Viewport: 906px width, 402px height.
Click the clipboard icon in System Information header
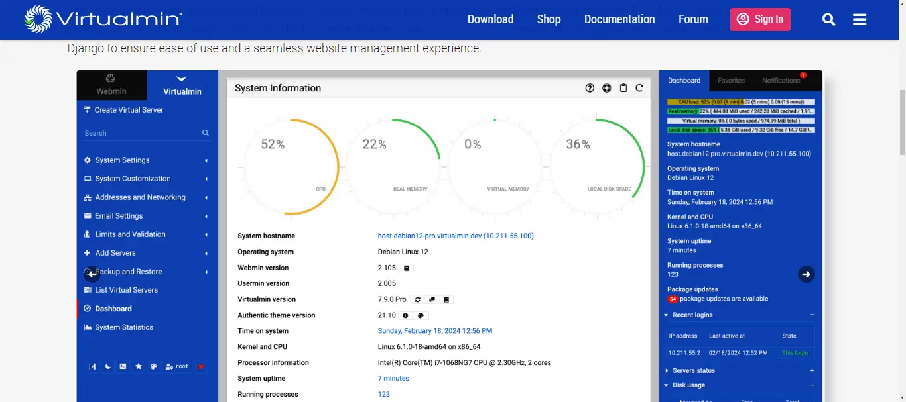pos(623,88)
